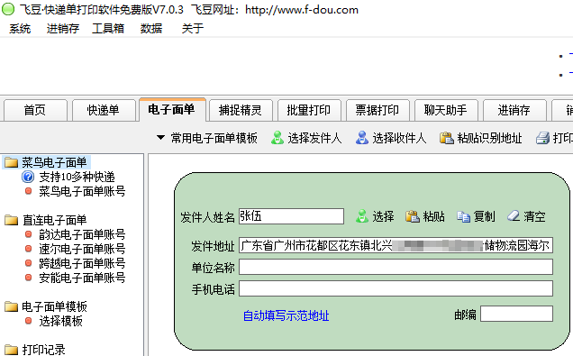Select 支持10多种快递 tree item
The width and height of the screenshot is (573, 356).
(x=77, y=177)
